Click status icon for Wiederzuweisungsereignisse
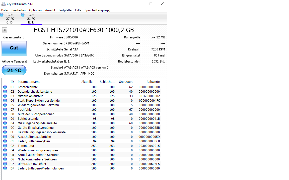 point(5,150)
